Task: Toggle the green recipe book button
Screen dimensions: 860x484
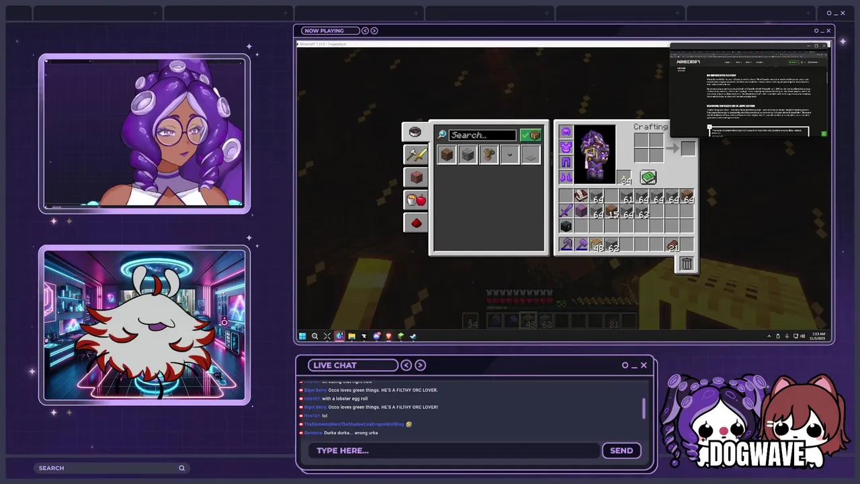Action: [x=648, y=177]
